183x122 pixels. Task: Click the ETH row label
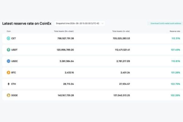[x=13, y=84]
